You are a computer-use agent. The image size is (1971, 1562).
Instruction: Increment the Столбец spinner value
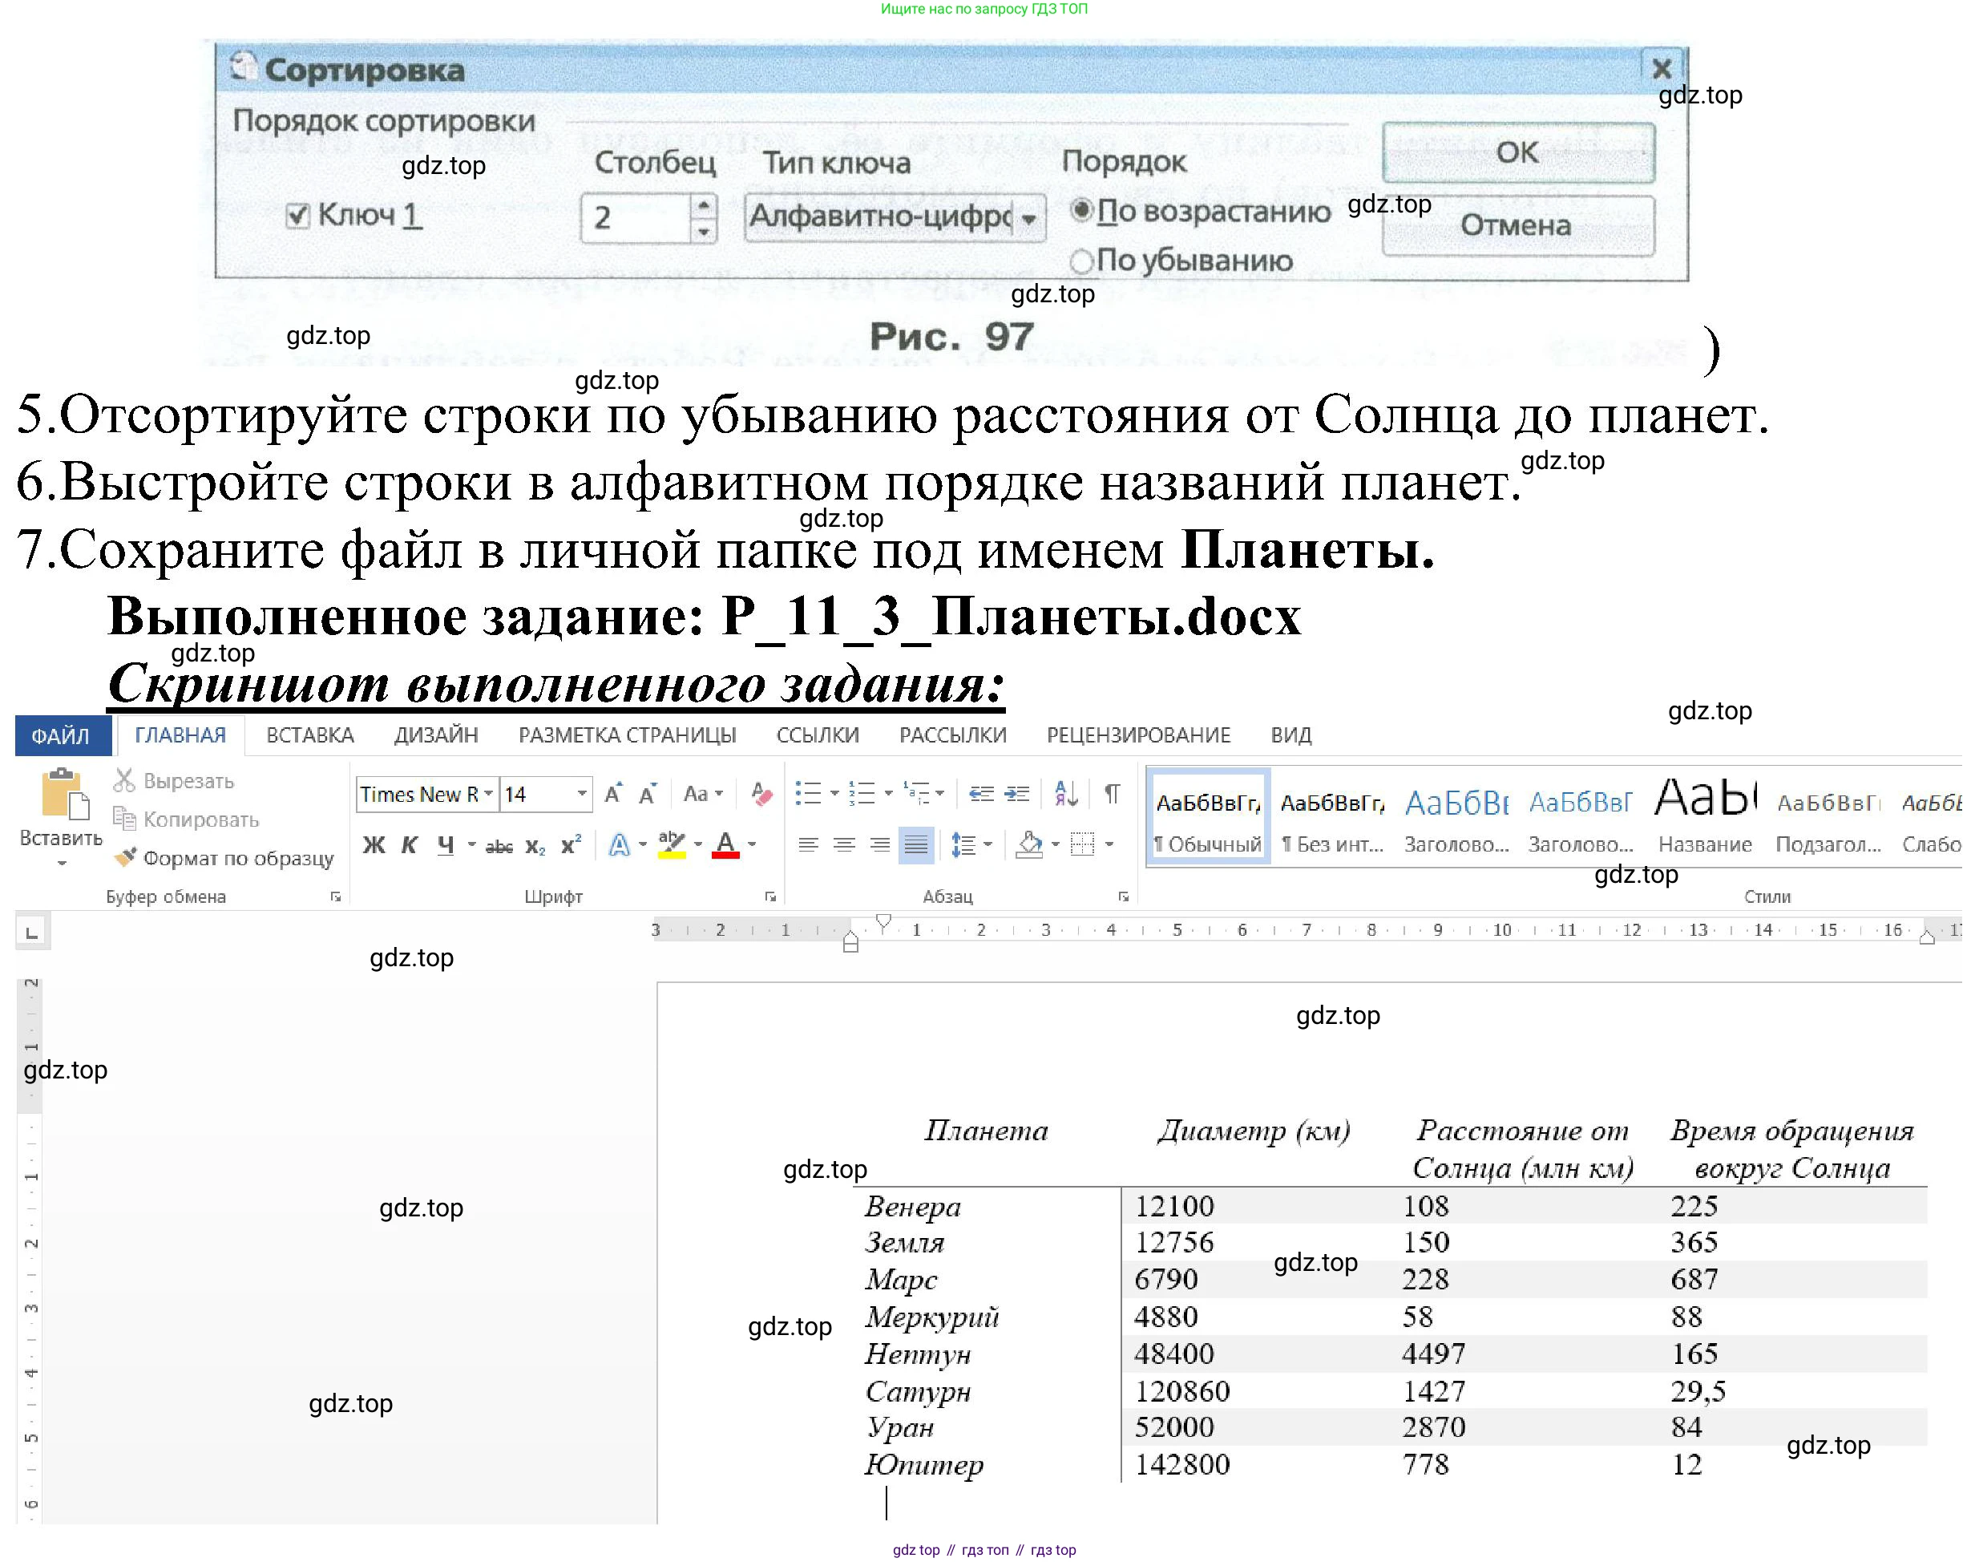(x=704, y=206)
